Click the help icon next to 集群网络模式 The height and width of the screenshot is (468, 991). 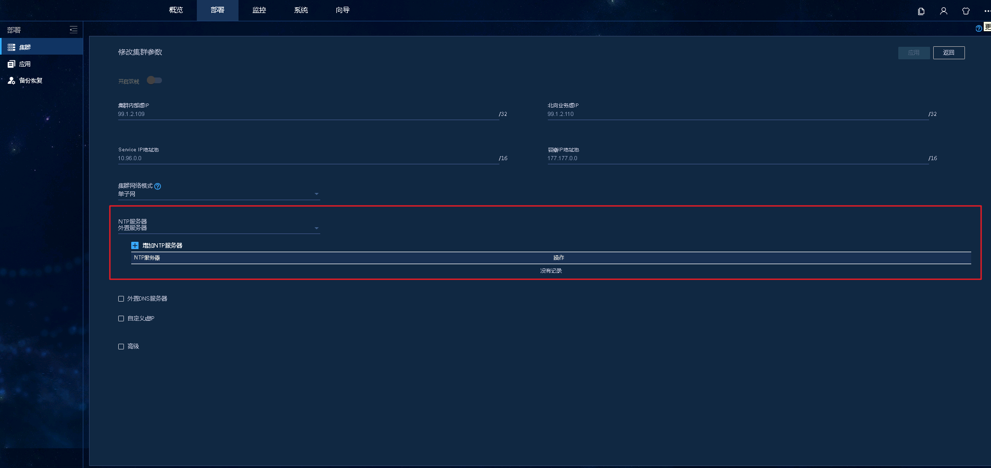pos(158,186)
